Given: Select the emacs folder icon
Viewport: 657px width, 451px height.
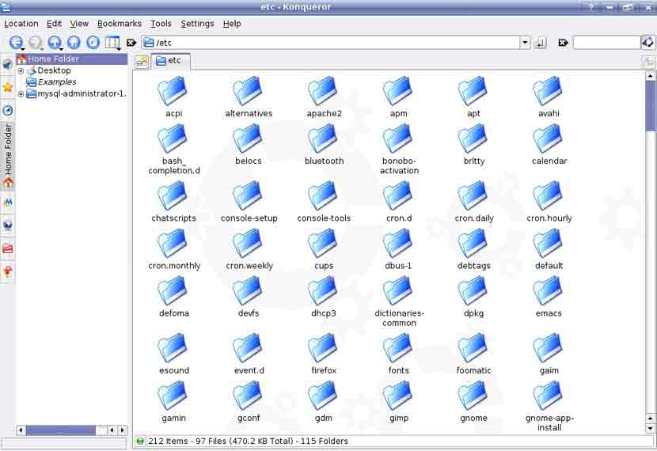Looking at the screenshot, I should pos(549,291).
